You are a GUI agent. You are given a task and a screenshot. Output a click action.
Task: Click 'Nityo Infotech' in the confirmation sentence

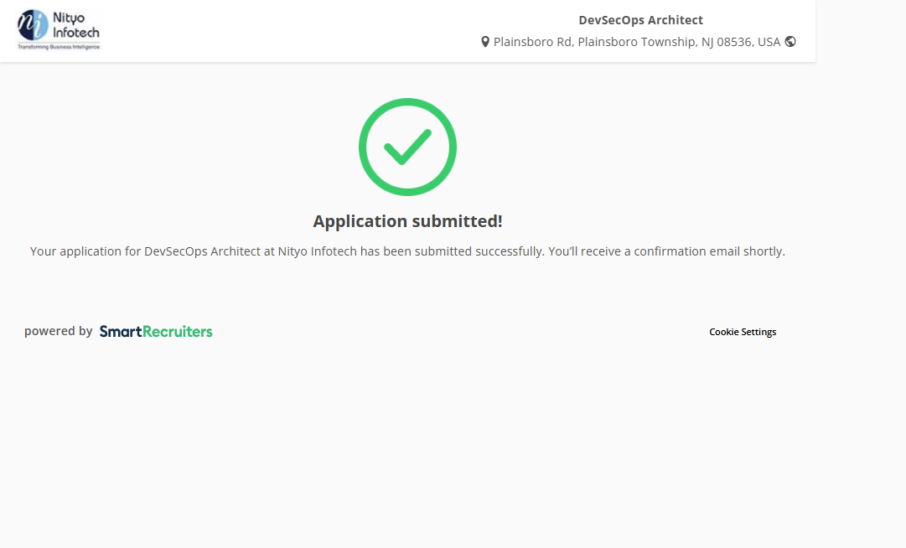coord(318,251)
